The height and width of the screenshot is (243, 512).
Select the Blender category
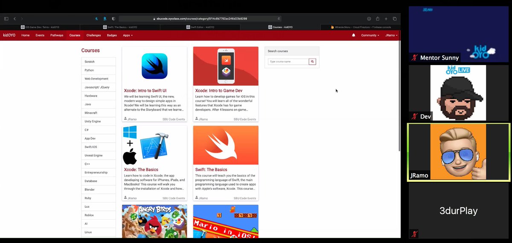(99, 189)
